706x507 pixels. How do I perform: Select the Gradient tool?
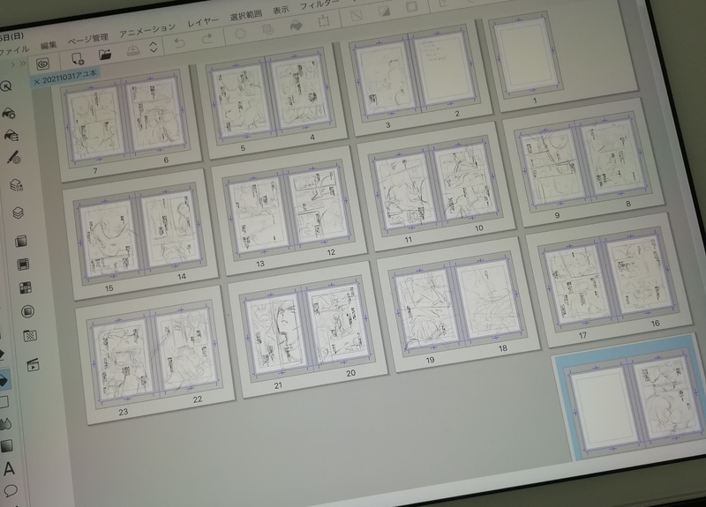pyautogui.click(x=7, y=446)
